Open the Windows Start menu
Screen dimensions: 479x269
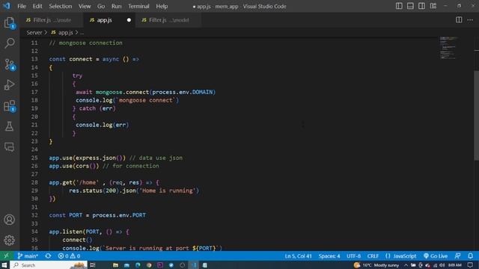pyautogui.click(x=4, y=265)
